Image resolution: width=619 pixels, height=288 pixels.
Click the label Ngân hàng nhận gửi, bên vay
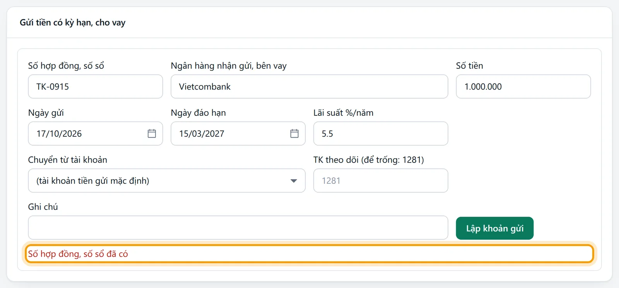(229, 66)
